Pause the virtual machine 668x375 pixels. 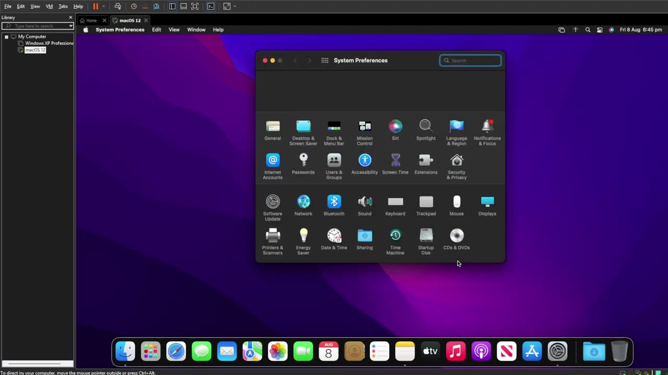click(96, 6)
